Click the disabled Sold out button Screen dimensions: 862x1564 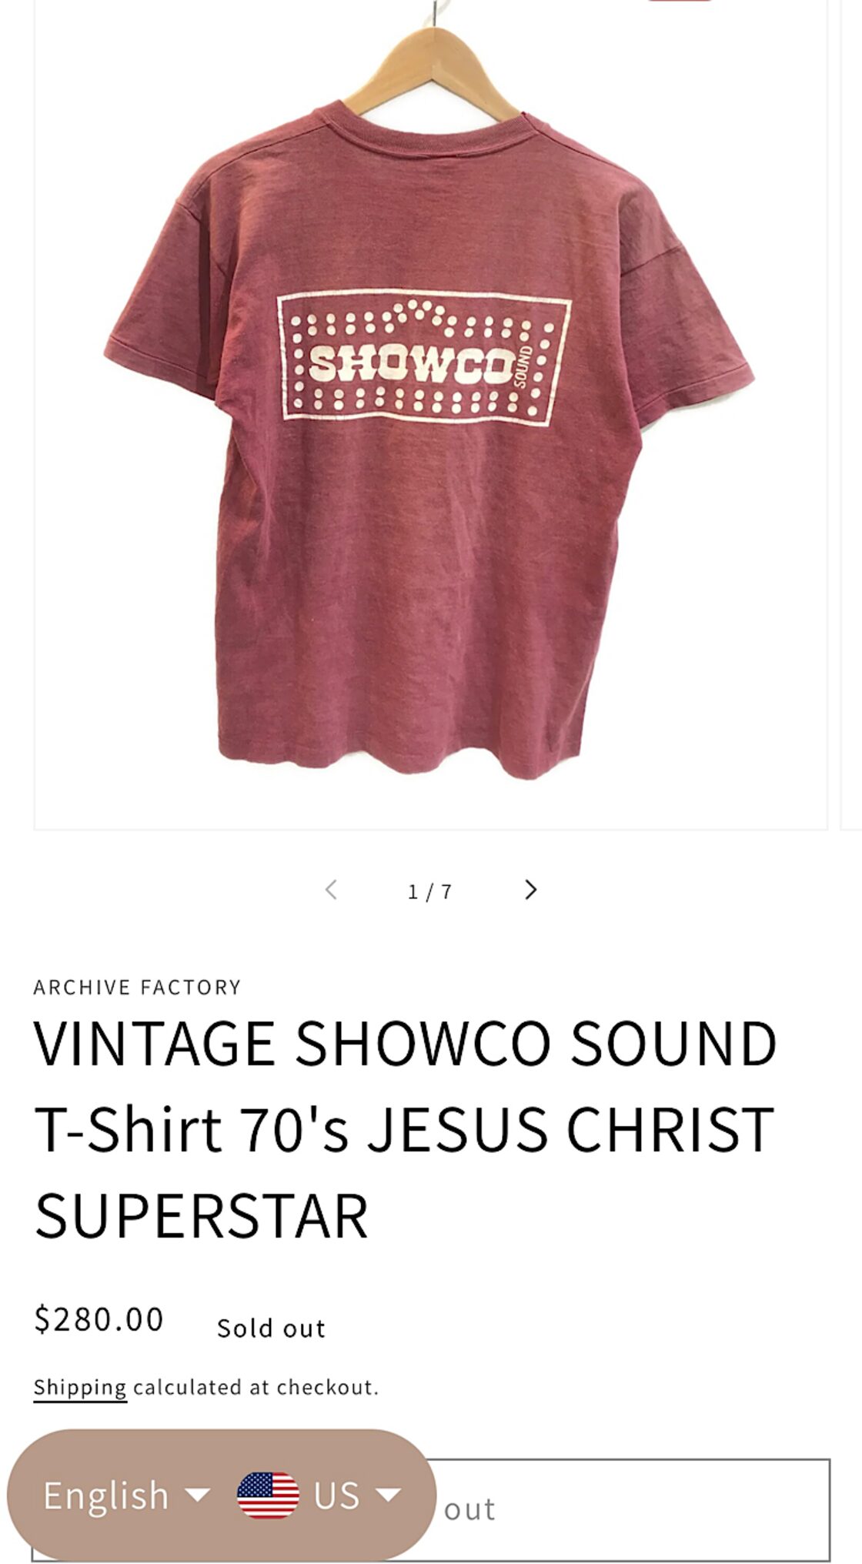(x=431, y=1509)
